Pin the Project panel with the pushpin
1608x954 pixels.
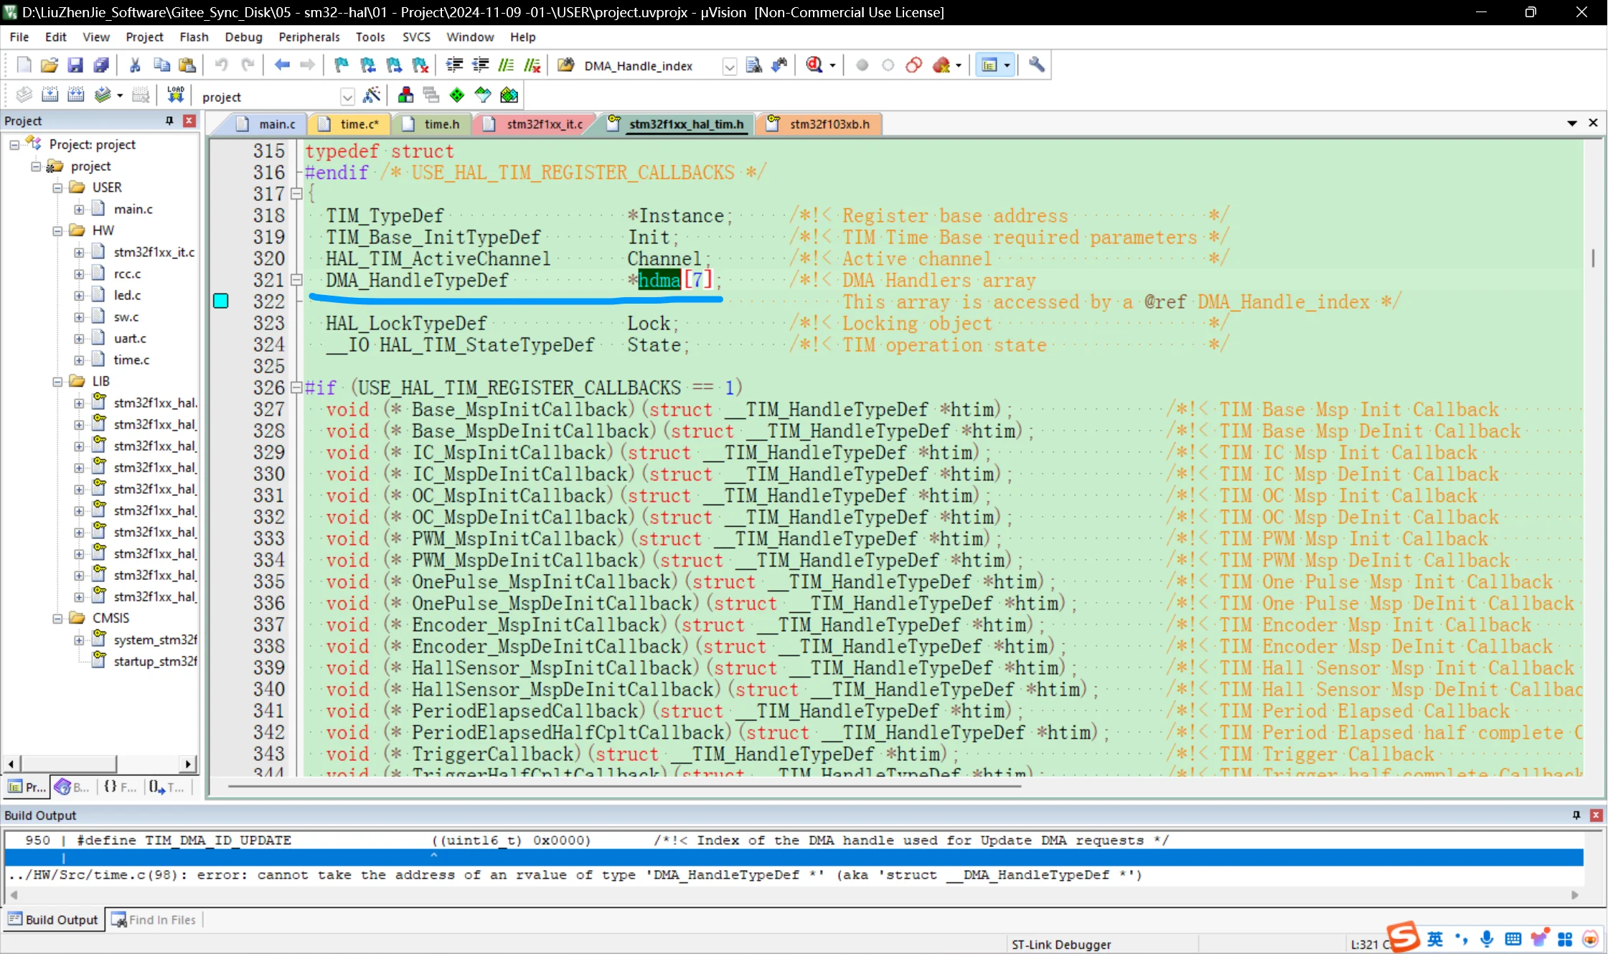click(170, 121)
